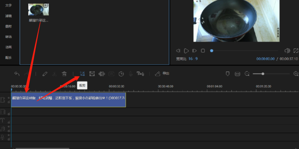Click the undo arrow in timeline toolbar
Screen dimensions: 299x149
(17, 74)
